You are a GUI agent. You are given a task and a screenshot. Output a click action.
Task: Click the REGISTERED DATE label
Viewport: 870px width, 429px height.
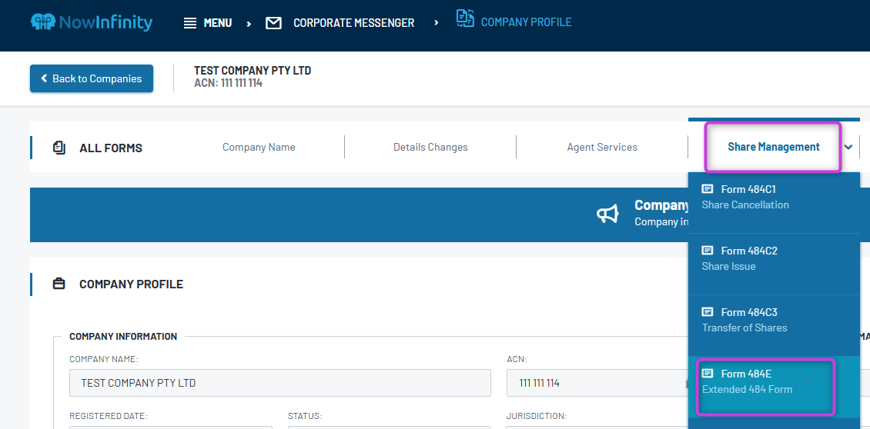109,416
